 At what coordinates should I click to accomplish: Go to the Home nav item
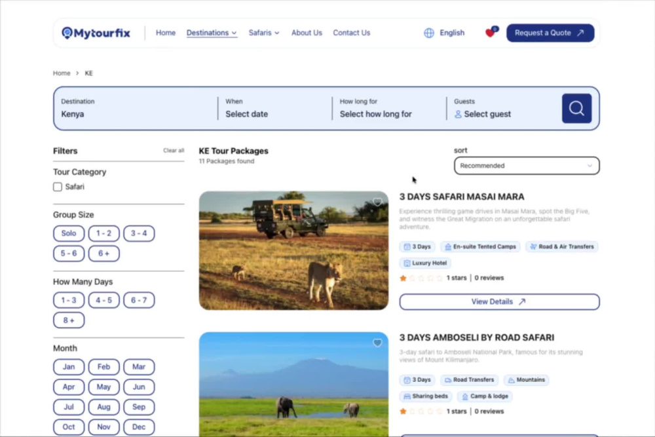166,33
